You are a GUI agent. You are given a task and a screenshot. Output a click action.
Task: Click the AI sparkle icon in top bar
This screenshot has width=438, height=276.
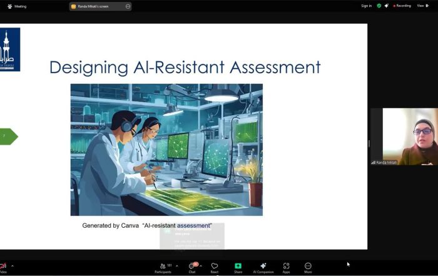(387, 6)
